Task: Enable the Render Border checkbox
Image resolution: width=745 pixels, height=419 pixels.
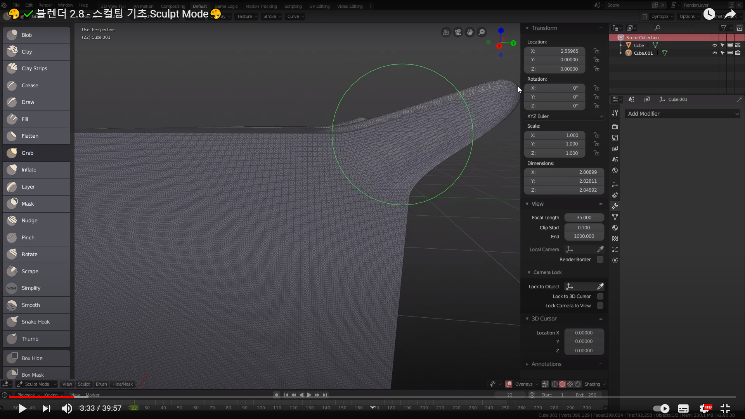Action: click(600, 259)
